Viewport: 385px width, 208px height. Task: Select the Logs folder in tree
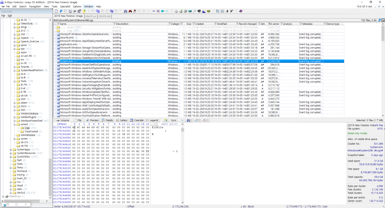pyautogui.click(x=27, y=128)
